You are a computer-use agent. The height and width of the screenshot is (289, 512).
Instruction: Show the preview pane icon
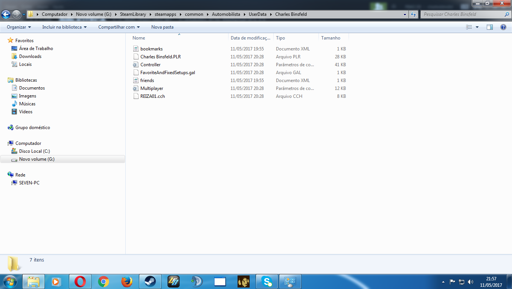click(x=490, y=27)
